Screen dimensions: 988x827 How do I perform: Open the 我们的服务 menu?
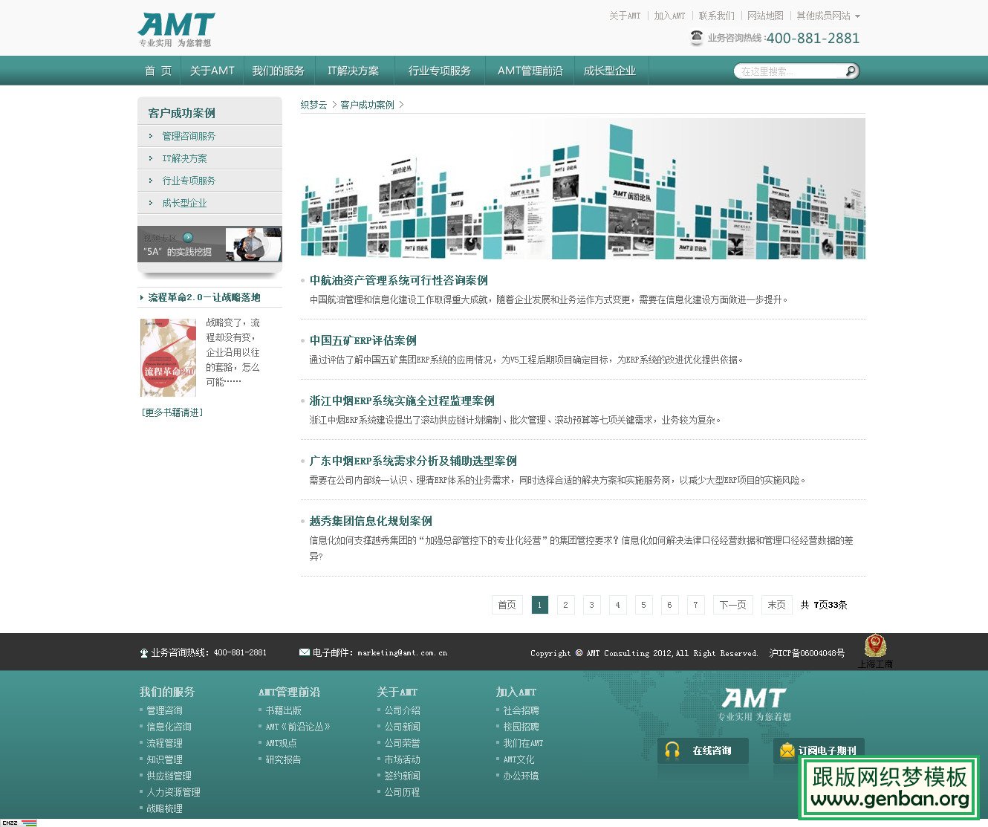click(278, 70)
